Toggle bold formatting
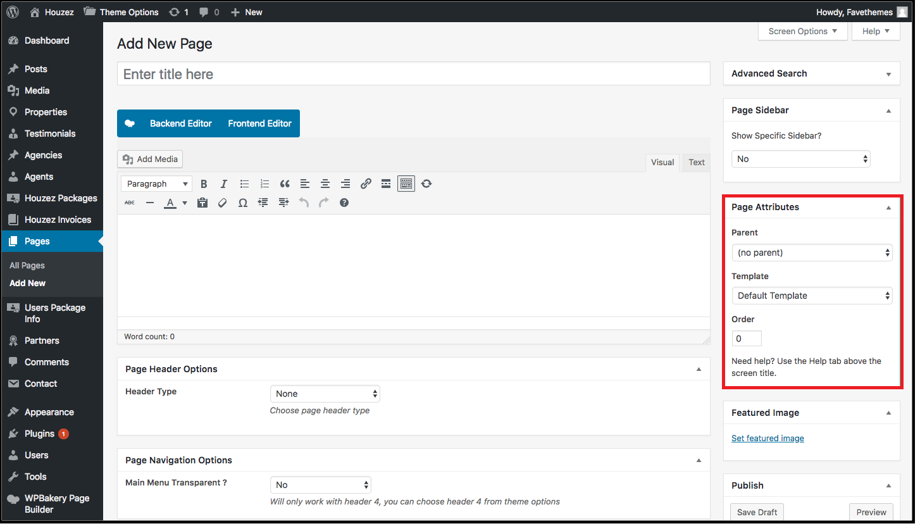Image resolution: width=920 pixels, height=526 pixels. pos(204,184)
